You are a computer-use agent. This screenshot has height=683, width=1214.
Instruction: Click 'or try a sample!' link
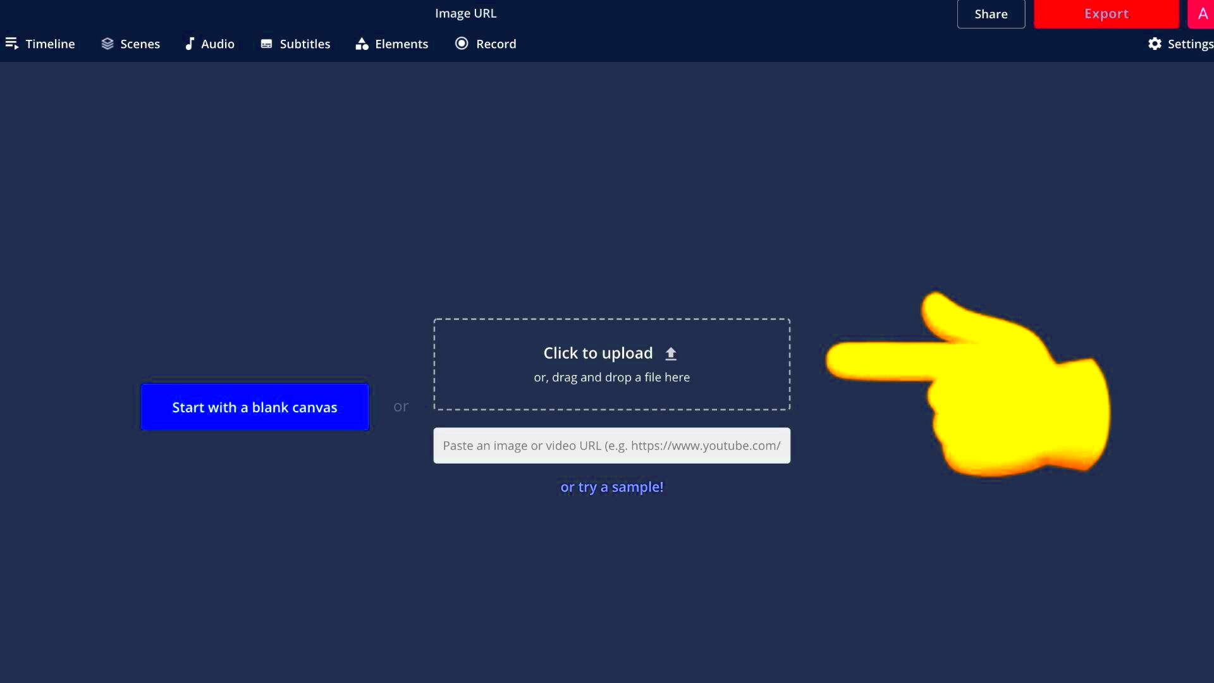(611, 486)
